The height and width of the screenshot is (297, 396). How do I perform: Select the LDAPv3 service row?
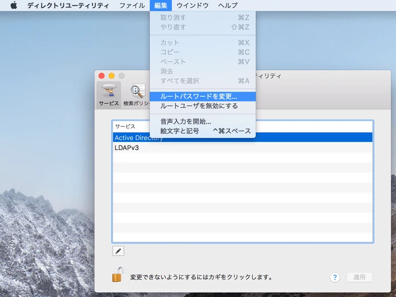click(242, 147)
